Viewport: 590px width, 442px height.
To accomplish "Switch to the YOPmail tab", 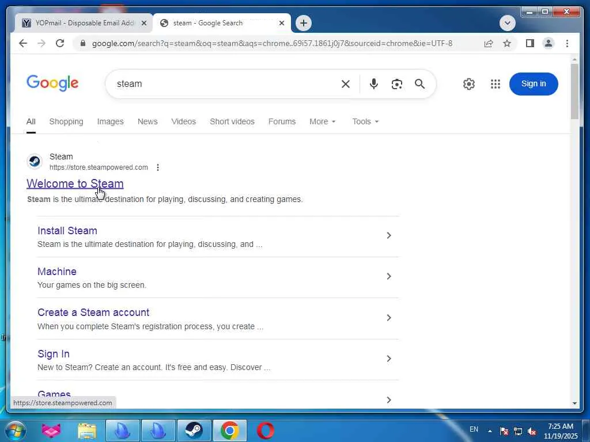I will tap(84, 23).
